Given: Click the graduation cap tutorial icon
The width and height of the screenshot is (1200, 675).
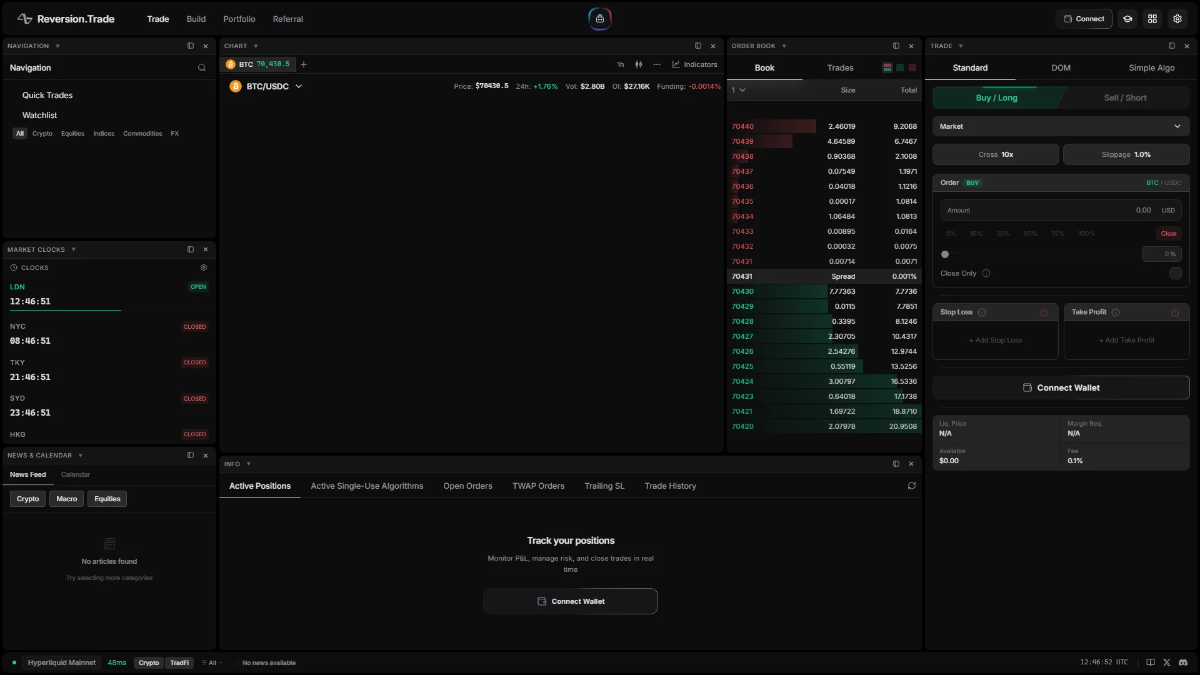Looking at the screenshot, I should (x=1127, y=19).
